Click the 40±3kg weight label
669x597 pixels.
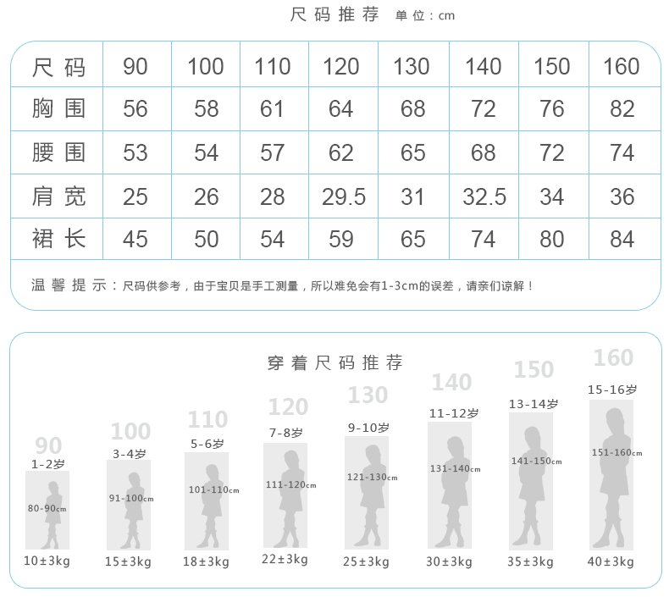click(611, 561)
